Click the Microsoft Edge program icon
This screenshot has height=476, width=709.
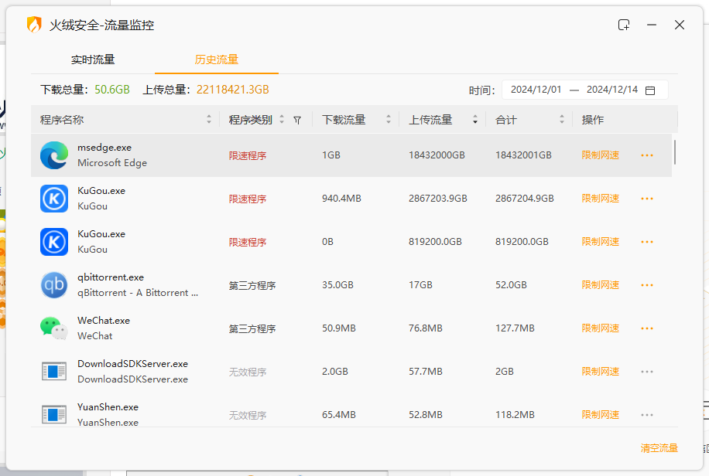(x=54, y=155)
